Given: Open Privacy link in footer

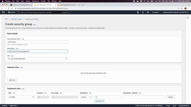Looking at the screenshot, I should 168,106.
